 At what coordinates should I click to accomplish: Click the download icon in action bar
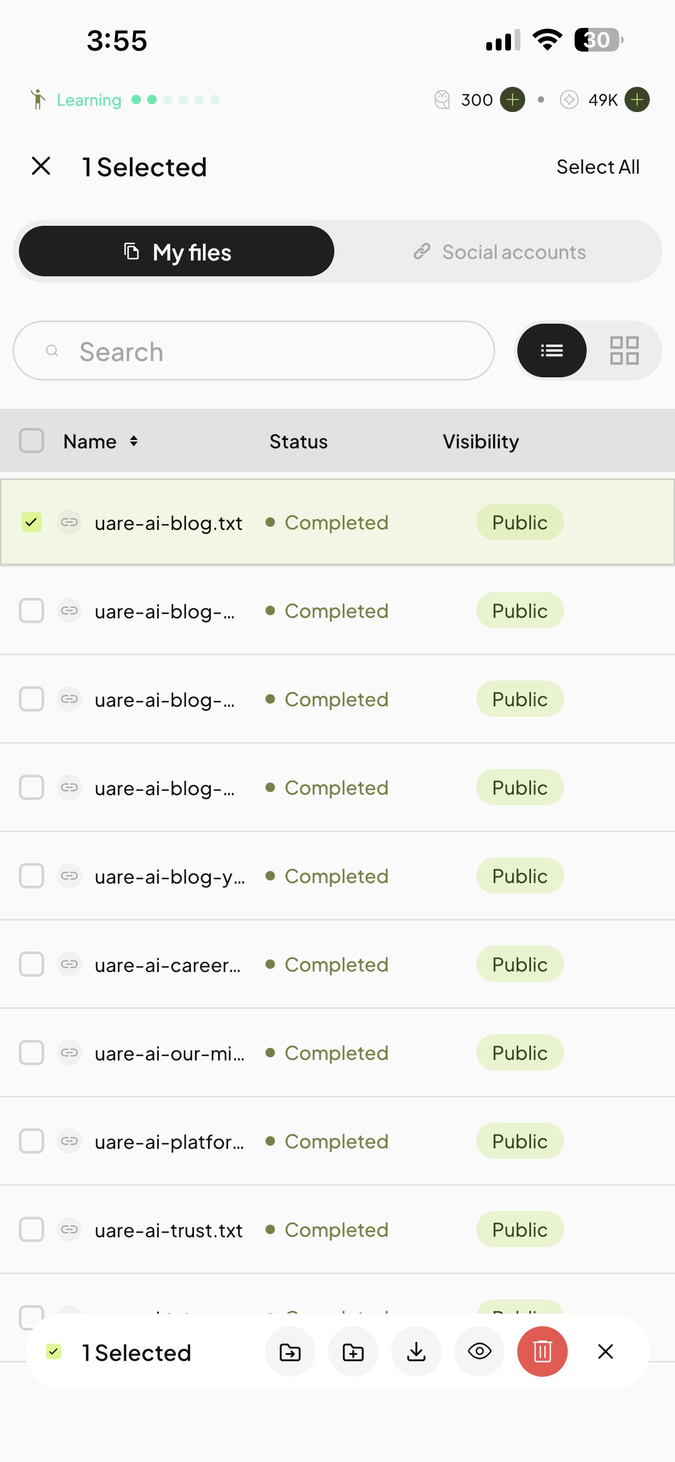(x=416, y=1351)
